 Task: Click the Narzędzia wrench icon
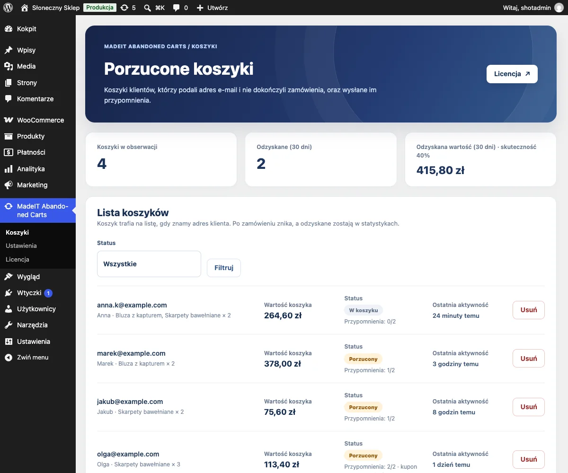(8, 325)
